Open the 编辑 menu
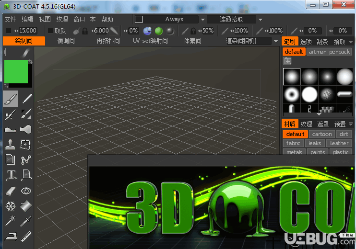The width and height of the screenshot is (356, 249). 27,19
